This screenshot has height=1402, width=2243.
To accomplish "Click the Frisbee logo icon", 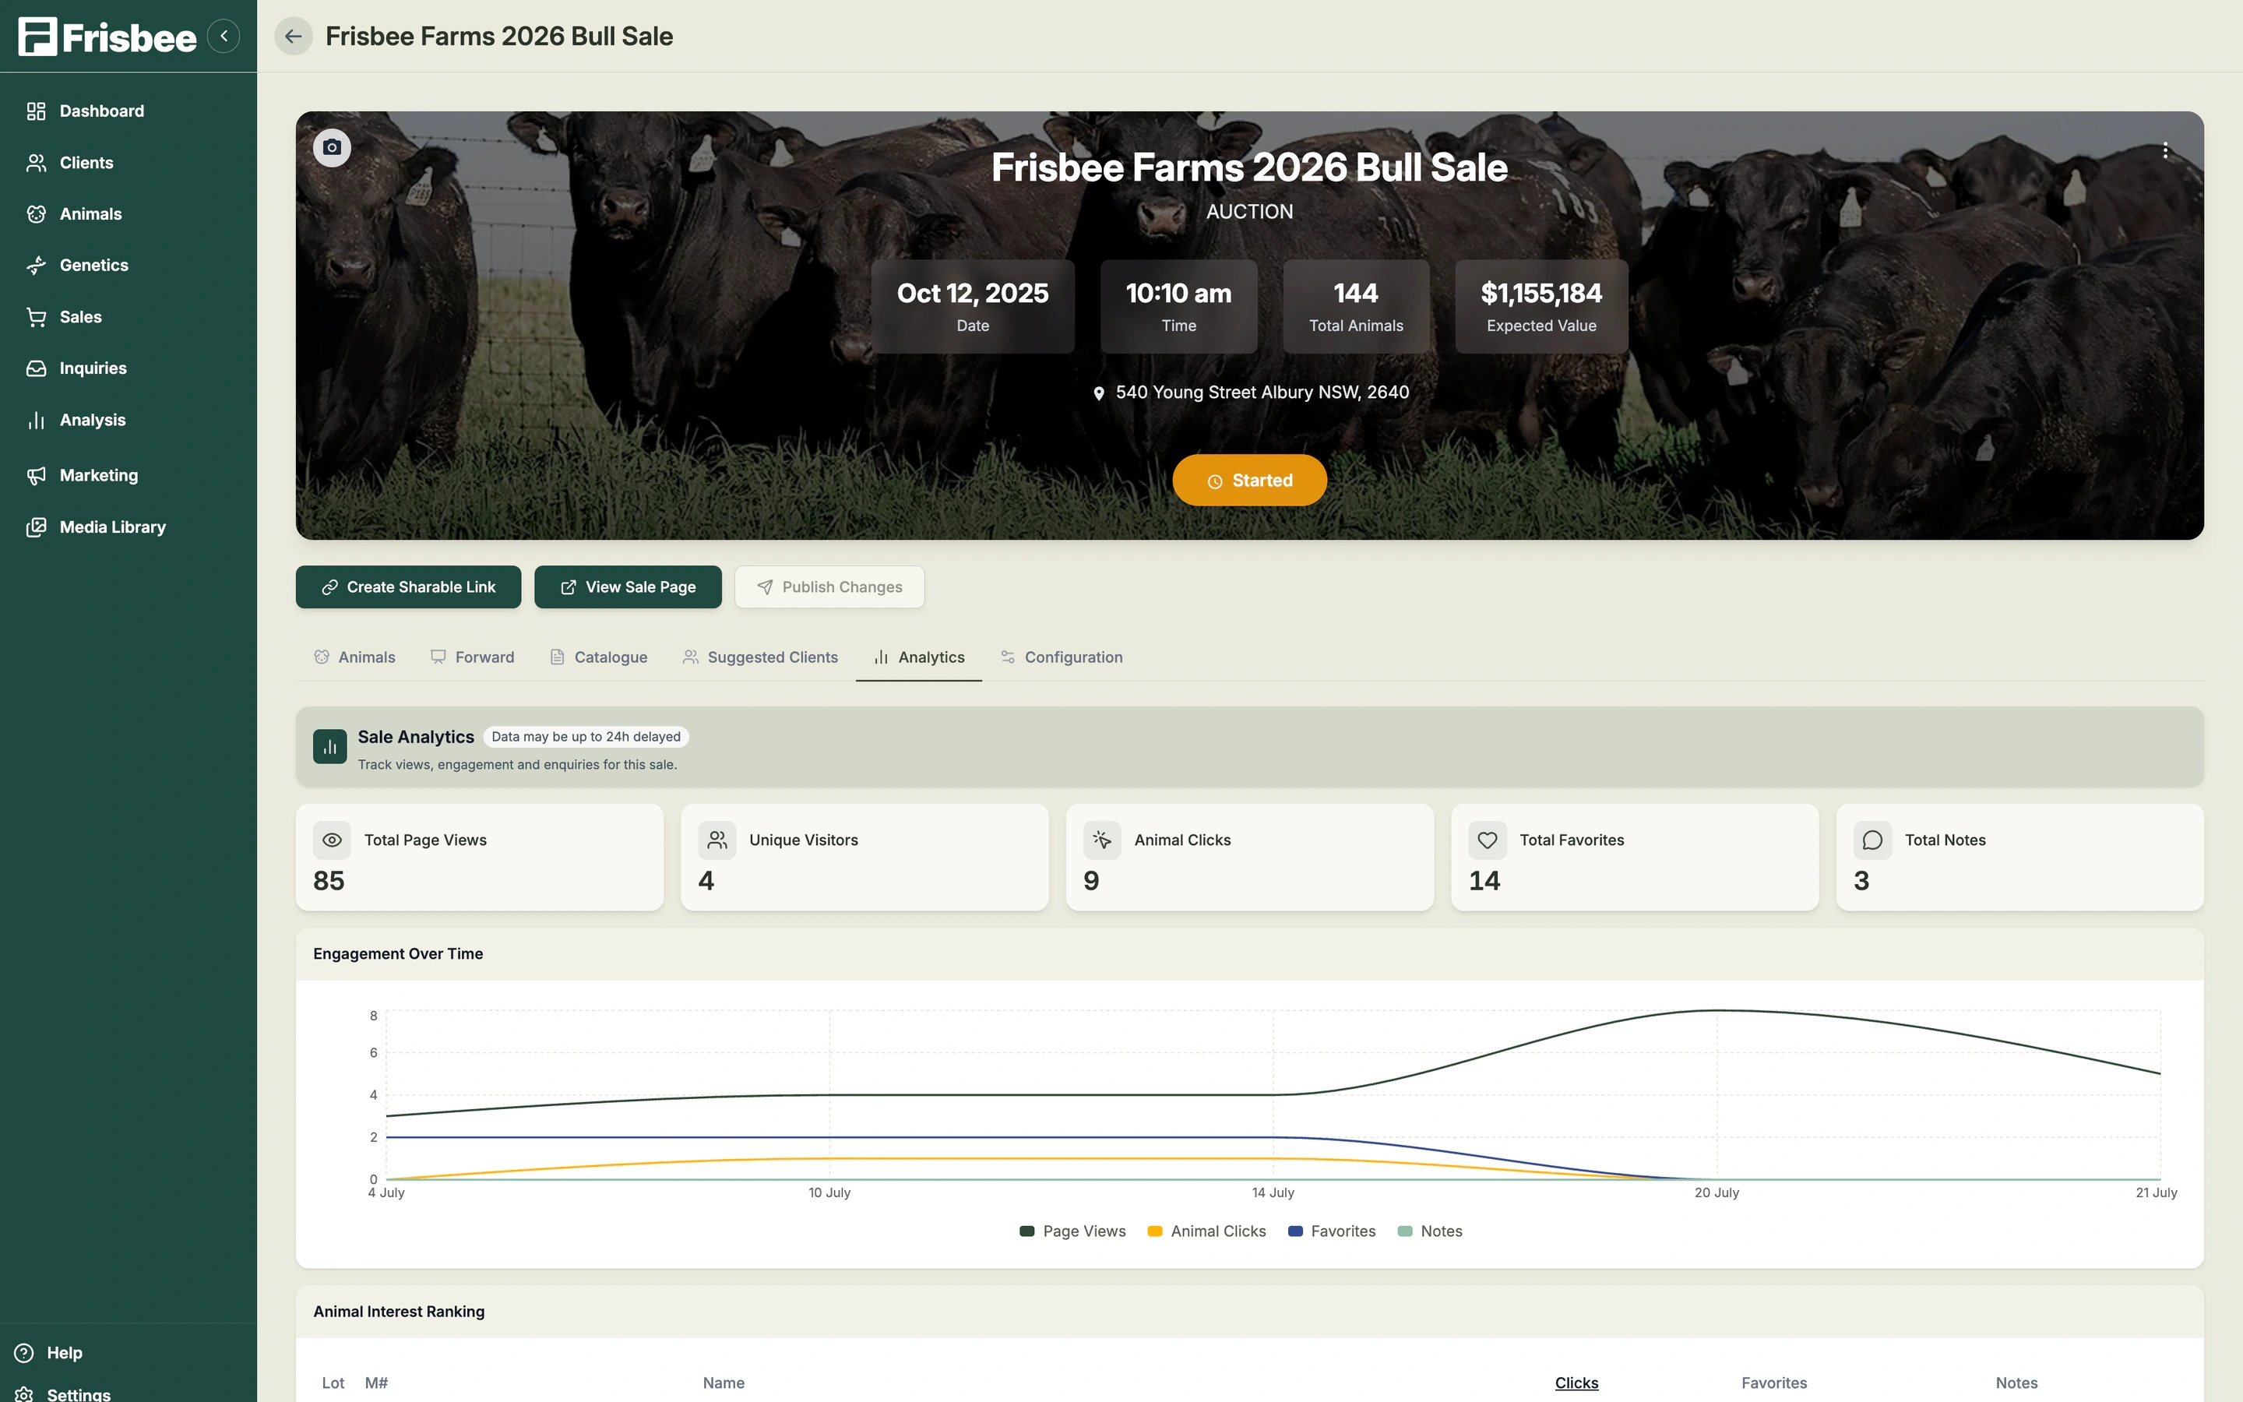I will coord(38,36).
